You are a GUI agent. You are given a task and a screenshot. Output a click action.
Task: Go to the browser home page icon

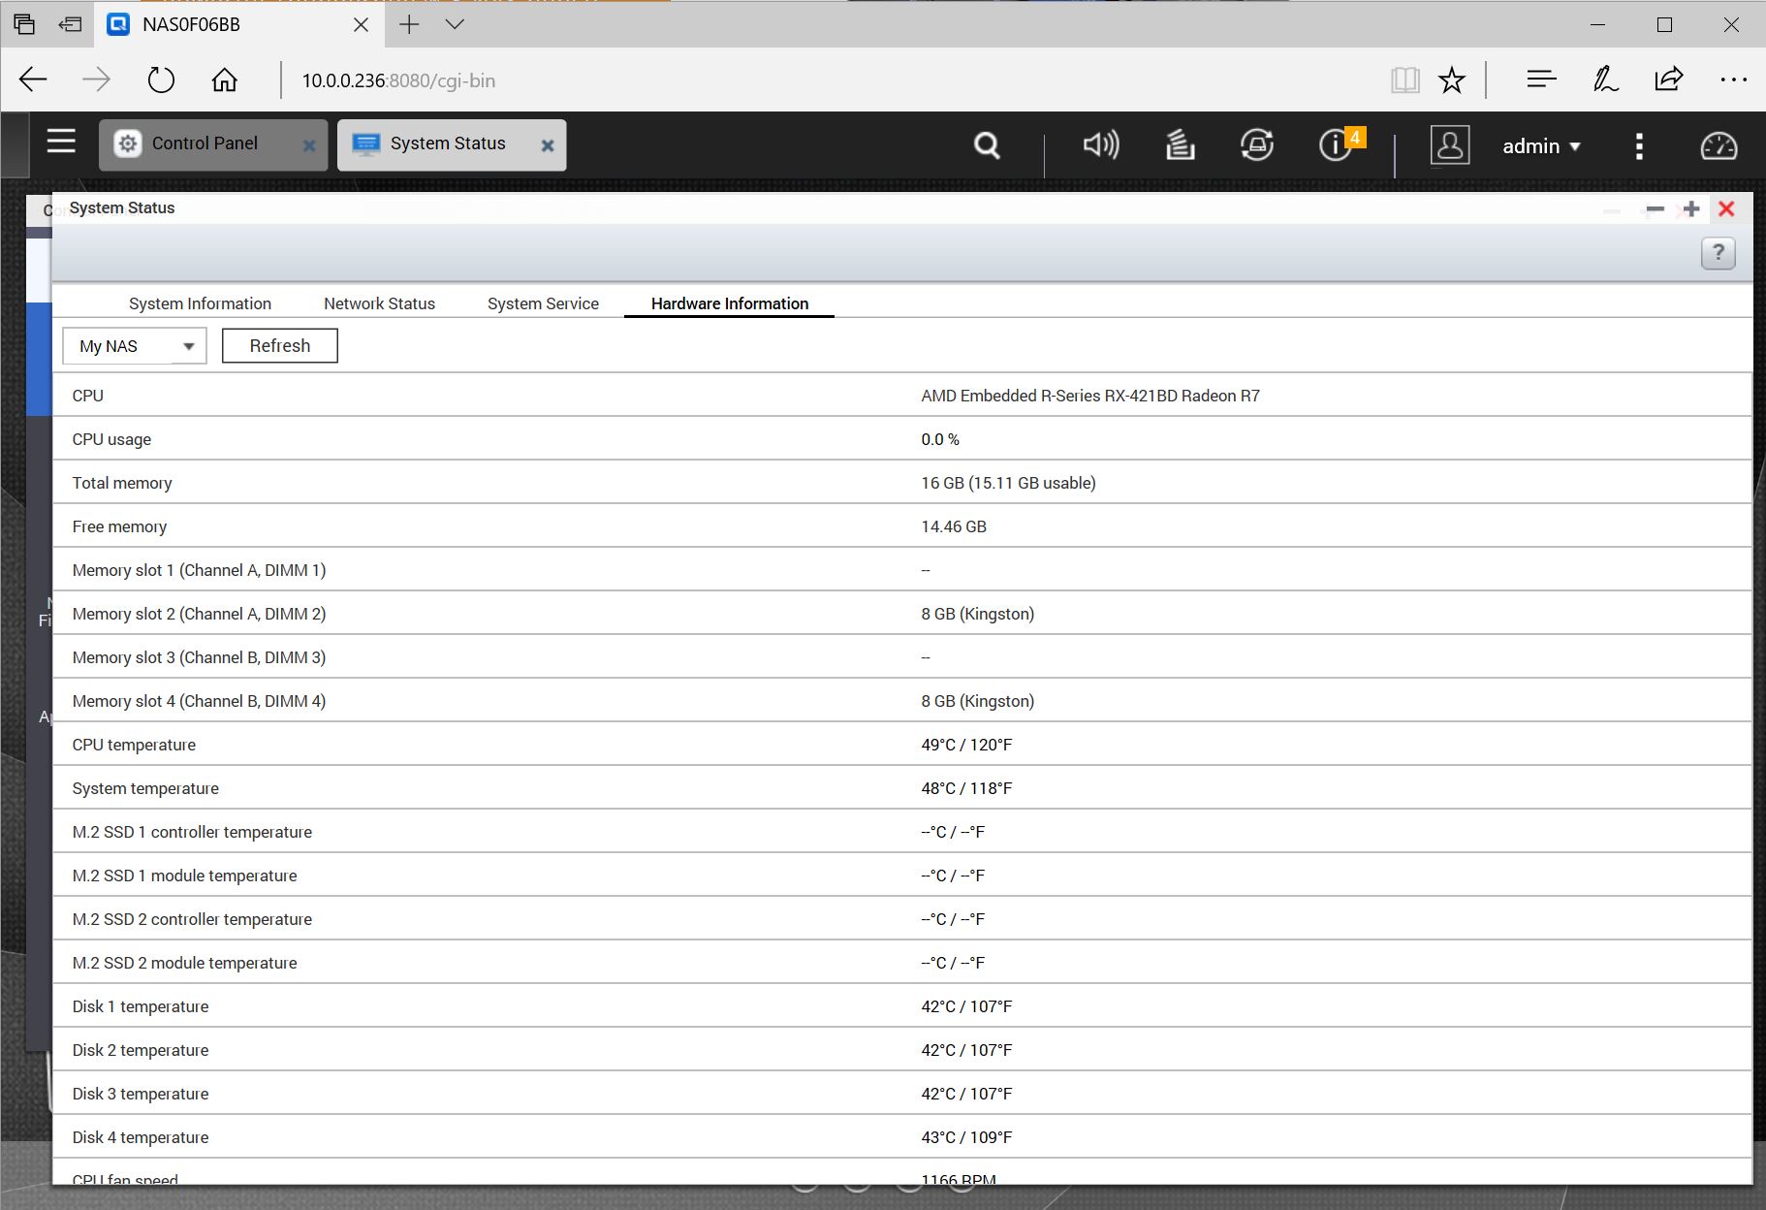[224, 80]
